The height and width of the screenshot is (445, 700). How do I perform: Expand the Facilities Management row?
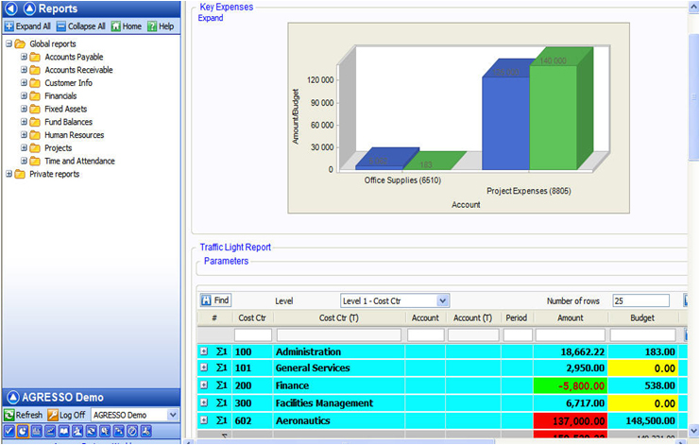tap(204, 402)
